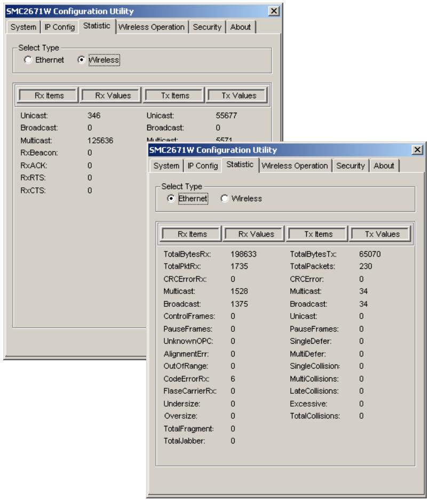Open Statistic tab in back window
The width and height of the screenshot is (430, 500).
97,26
